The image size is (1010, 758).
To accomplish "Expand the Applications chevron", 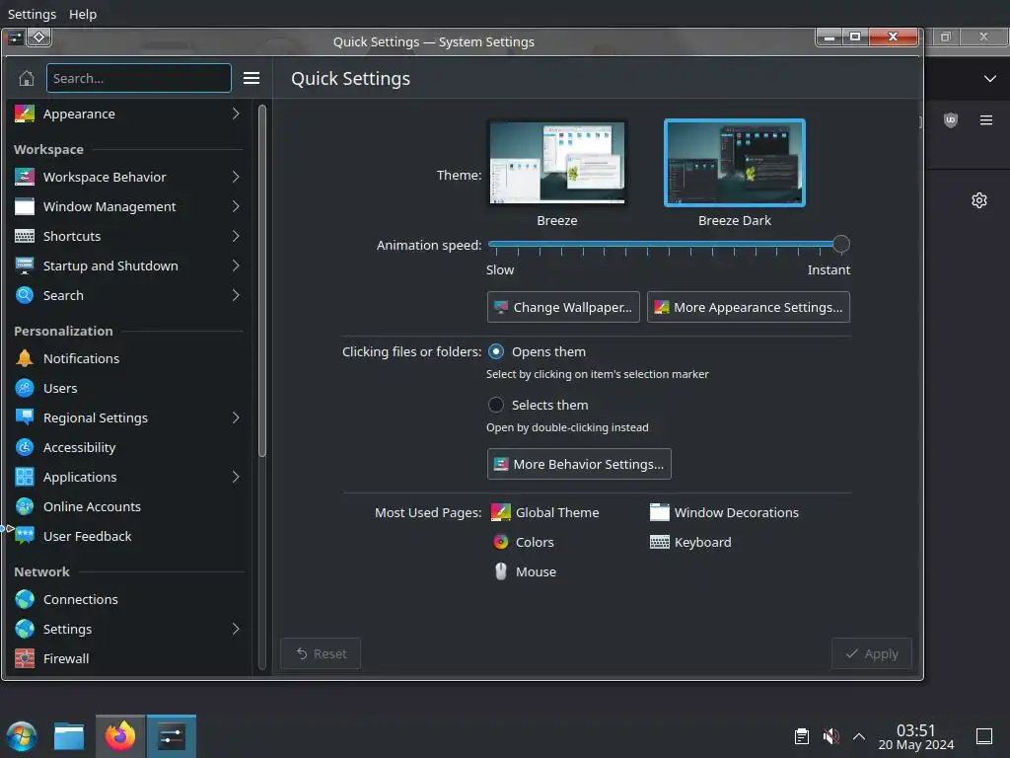I will tap(236, 478).
